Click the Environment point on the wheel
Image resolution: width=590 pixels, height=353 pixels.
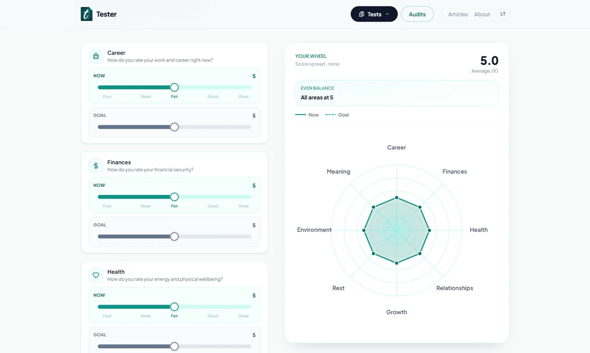click(x=364, y=230)
